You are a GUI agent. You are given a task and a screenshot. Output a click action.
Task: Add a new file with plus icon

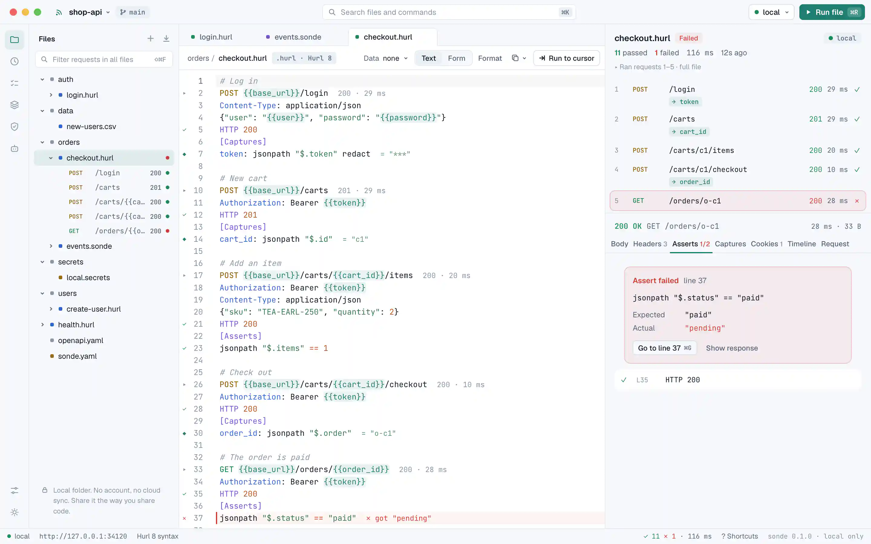point(150,38)
